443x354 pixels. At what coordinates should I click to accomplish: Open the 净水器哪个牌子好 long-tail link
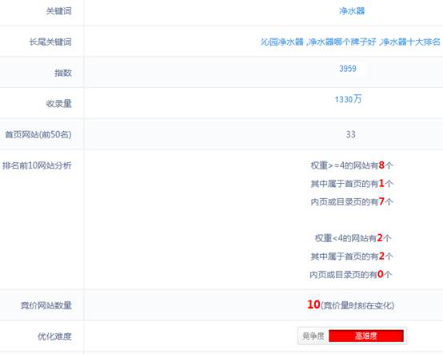[342, 42]
